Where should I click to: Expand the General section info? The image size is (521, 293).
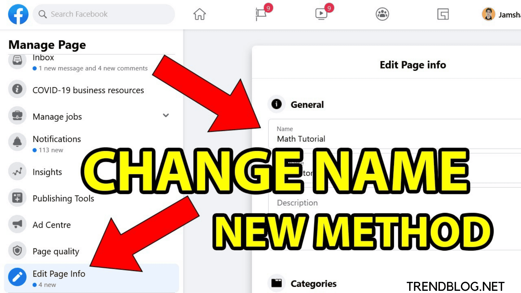coord(306,104)
